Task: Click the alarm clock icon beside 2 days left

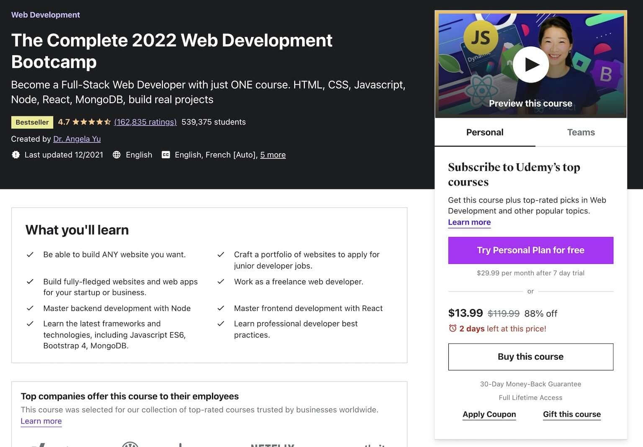Action: [x=453, y=328]
